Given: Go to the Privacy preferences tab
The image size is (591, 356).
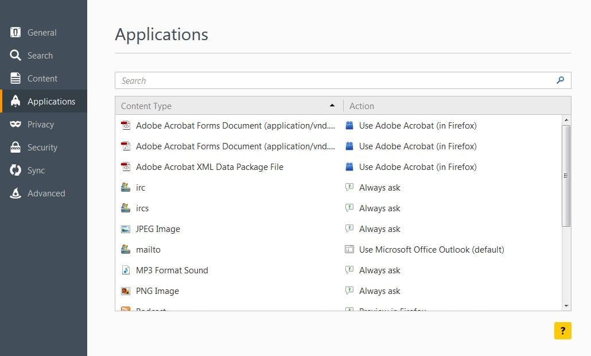Looking at the screenshot, I should tap(44, 124).
